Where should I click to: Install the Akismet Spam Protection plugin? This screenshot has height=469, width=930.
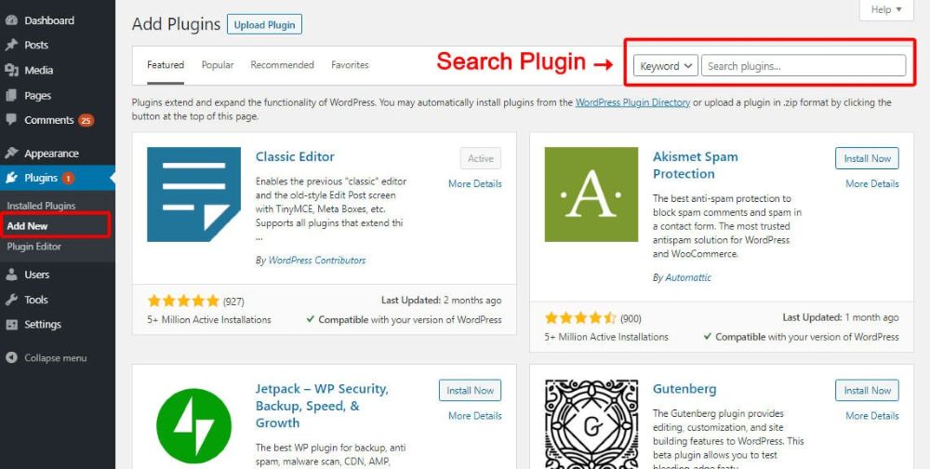867,158
